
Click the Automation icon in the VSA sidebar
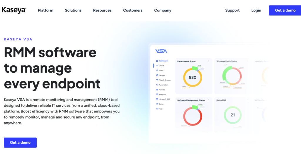157,85
